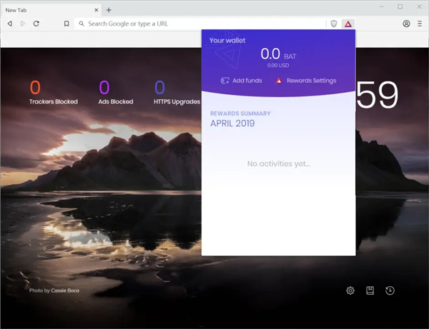Click the Photo by Cassie Boca credit
The width and height of the screenshot is (429, 329).
pos(54,290)
